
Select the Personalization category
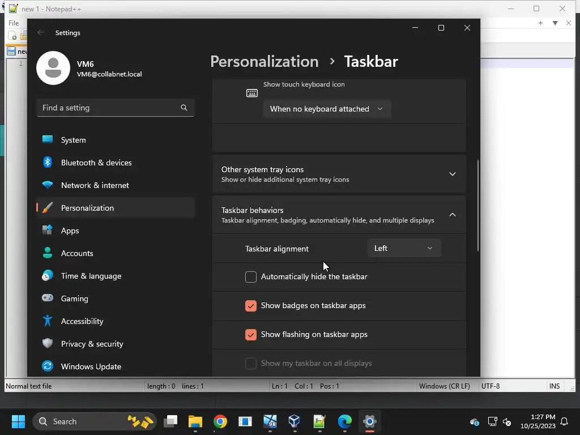click(116, 208)
